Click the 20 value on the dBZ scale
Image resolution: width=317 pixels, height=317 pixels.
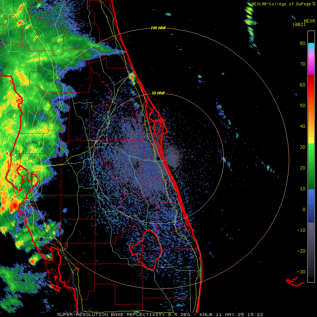point(303,168)
